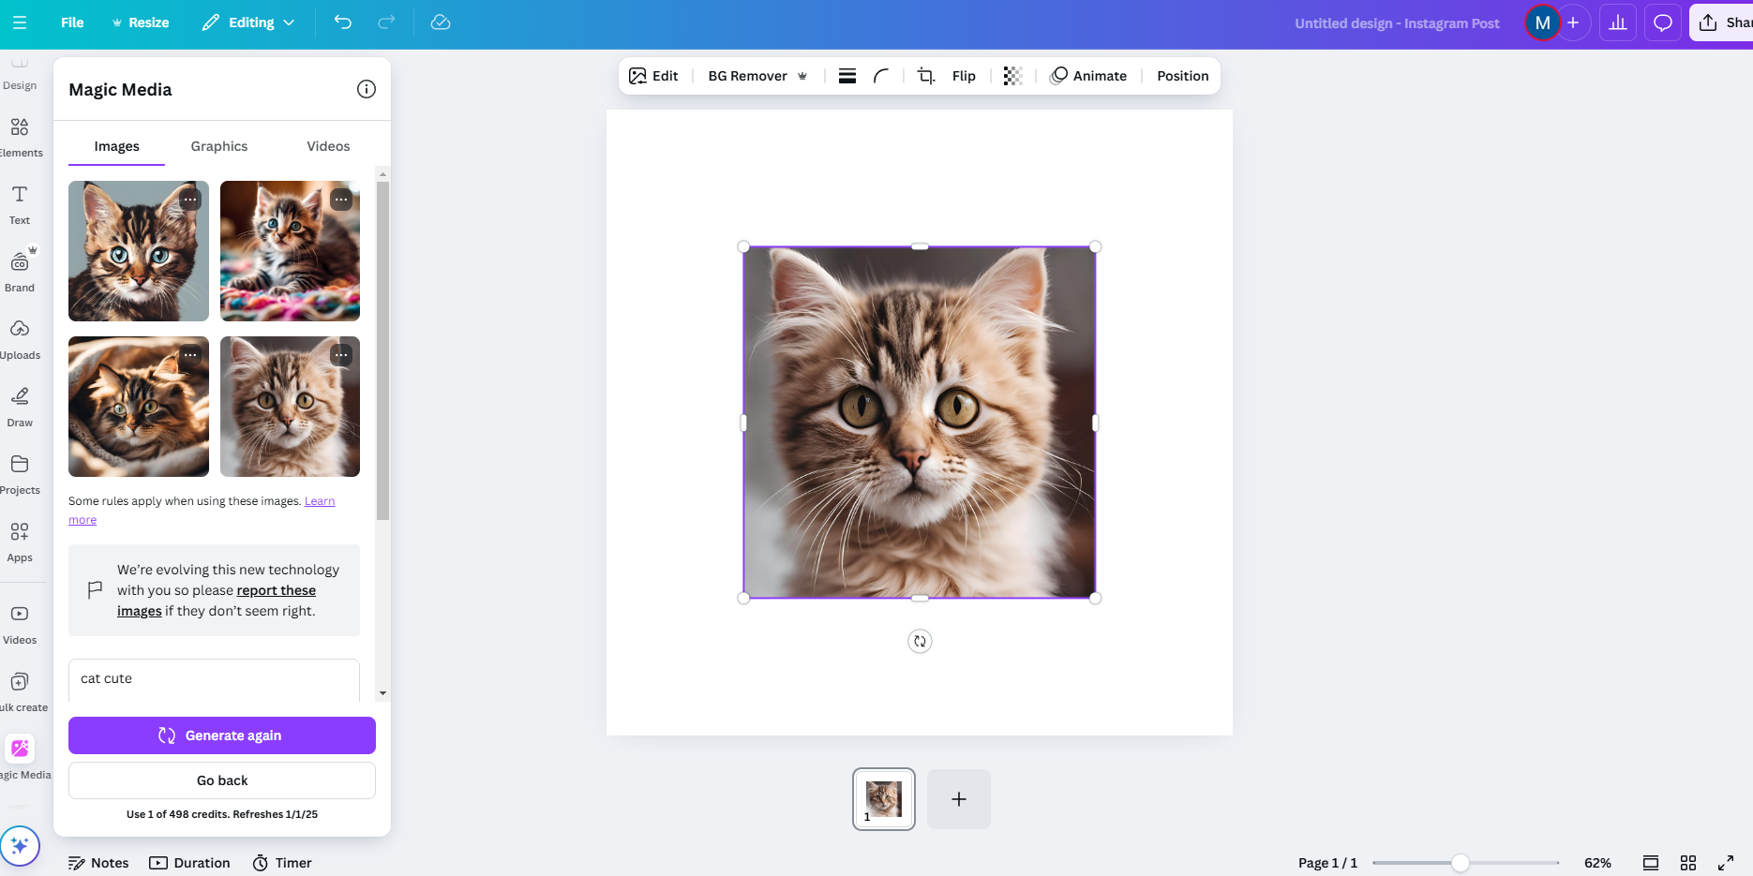Click the zoom slider handle
The height and width of the screenshot is (876, 1753).
(1461, 863)
